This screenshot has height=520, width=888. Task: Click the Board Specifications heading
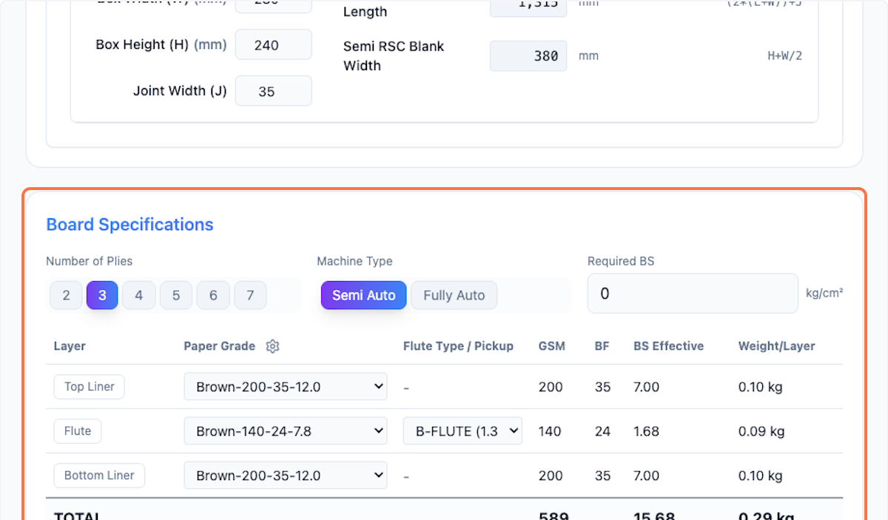click(129, 224)
